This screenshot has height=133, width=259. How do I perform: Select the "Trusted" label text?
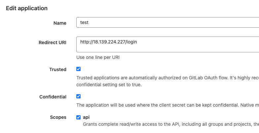pos(58,69)
